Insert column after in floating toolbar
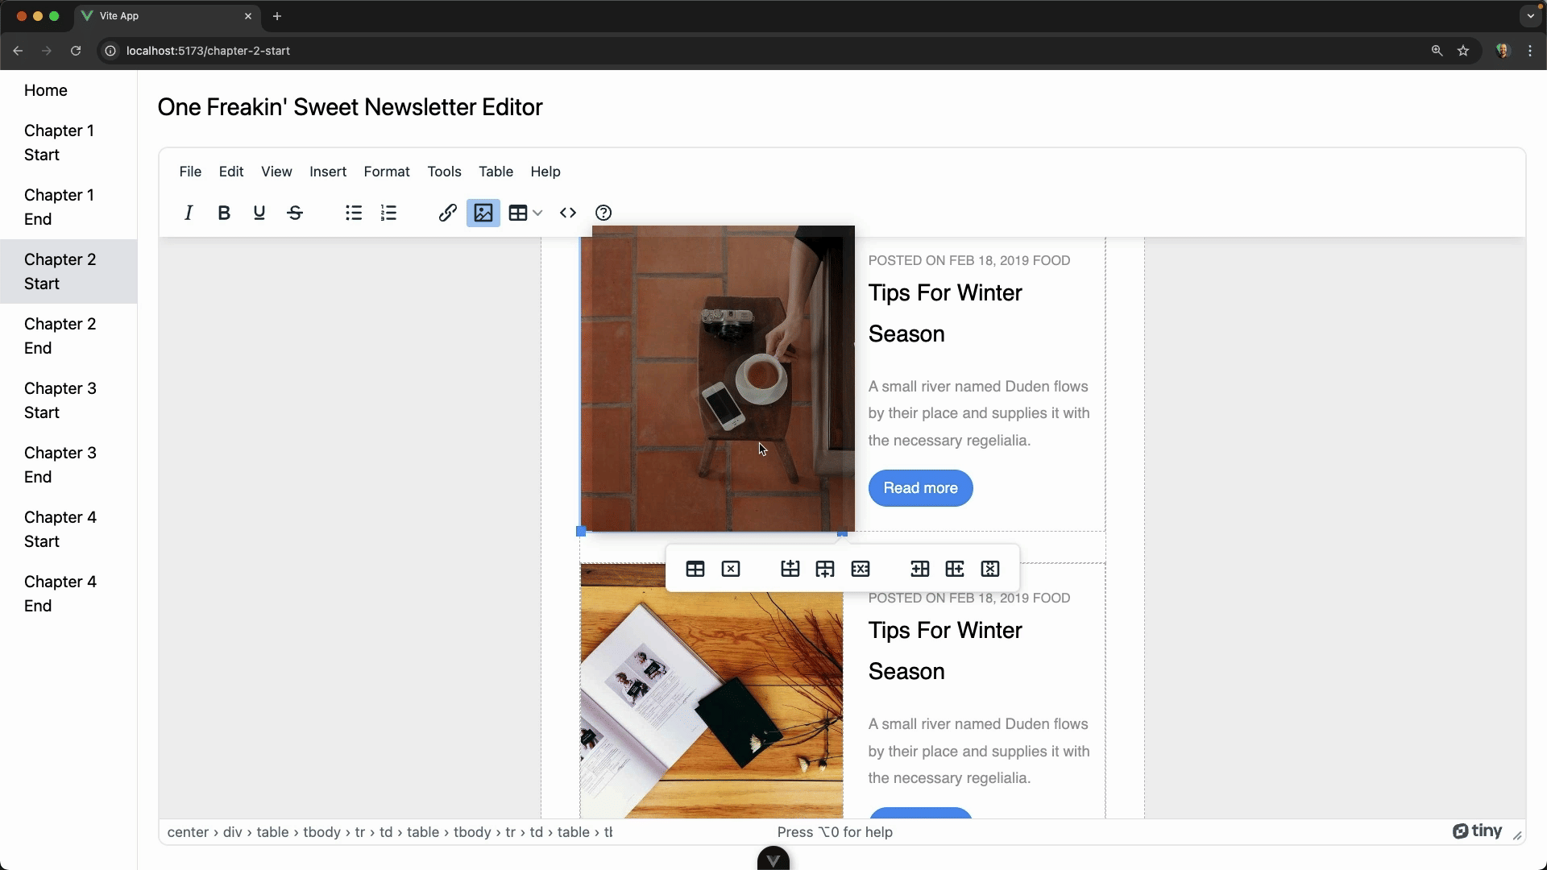This screenshot has height=870, width=1547. click(x=955, y=569)
